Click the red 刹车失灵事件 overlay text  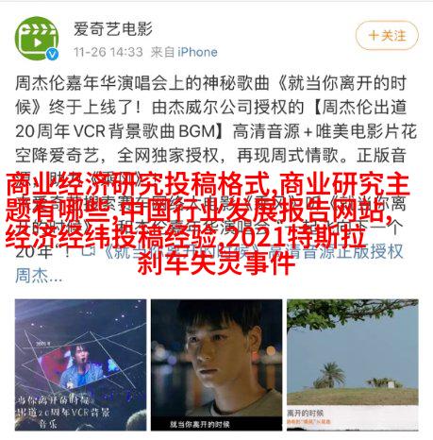coord(216,263)
